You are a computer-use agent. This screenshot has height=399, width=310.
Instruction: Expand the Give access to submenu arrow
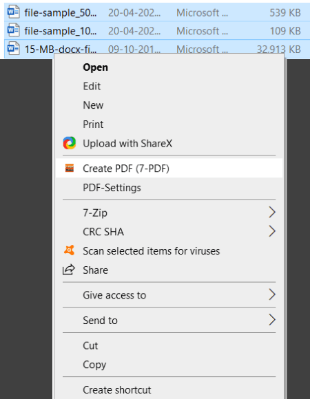click(x=272, y=294)
